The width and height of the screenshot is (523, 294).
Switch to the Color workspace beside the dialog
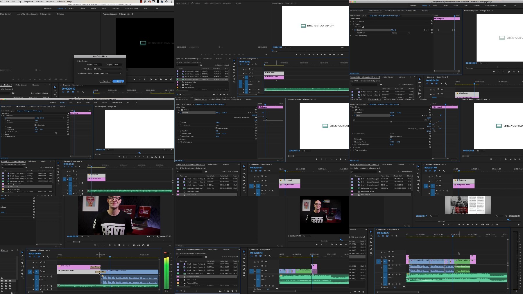71,8
